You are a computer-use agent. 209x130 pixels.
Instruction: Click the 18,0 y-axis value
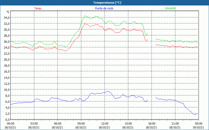coord(7,66)
